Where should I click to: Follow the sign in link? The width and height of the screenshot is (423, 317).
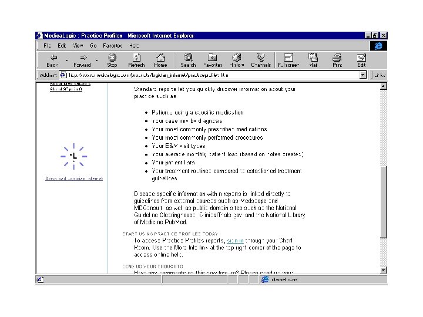[x=235, y=241]
